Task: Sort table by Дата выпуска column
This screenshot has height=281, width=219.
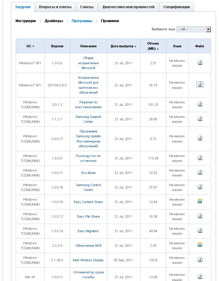Action: [124, 46]
